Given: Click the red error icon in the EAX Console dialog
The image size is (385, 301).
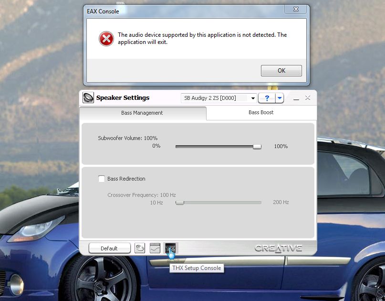Looking at the screenshot, I should 106,39.
